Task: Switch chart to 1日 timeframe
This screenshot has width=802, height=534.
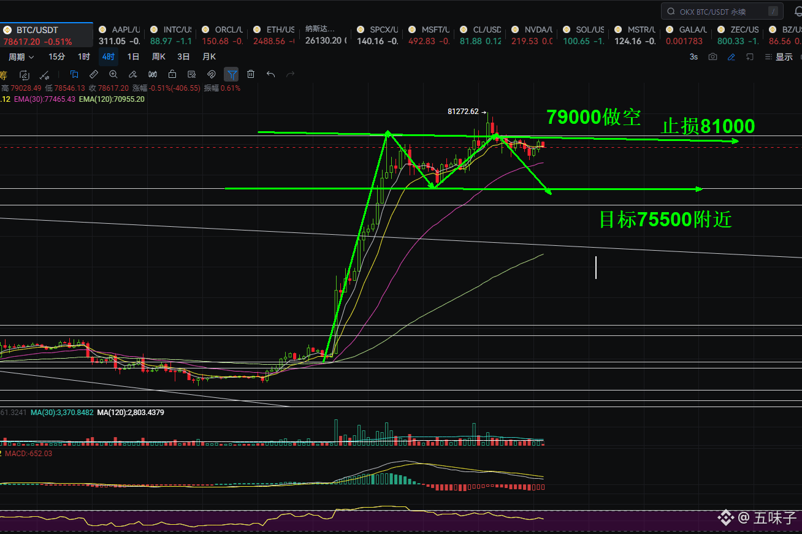Action: (133, 56)
